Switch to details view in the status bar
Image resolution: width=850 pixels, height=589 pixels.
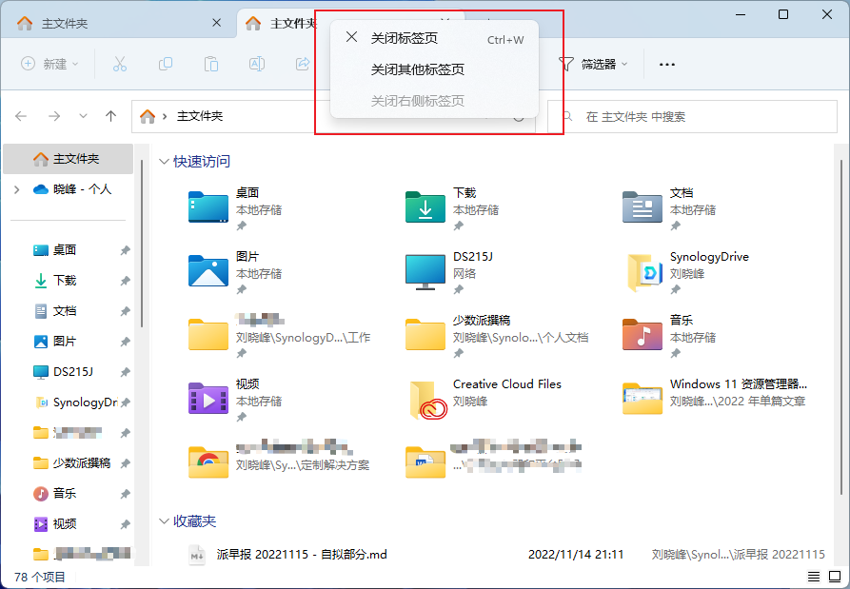click(x=815, y=575)
